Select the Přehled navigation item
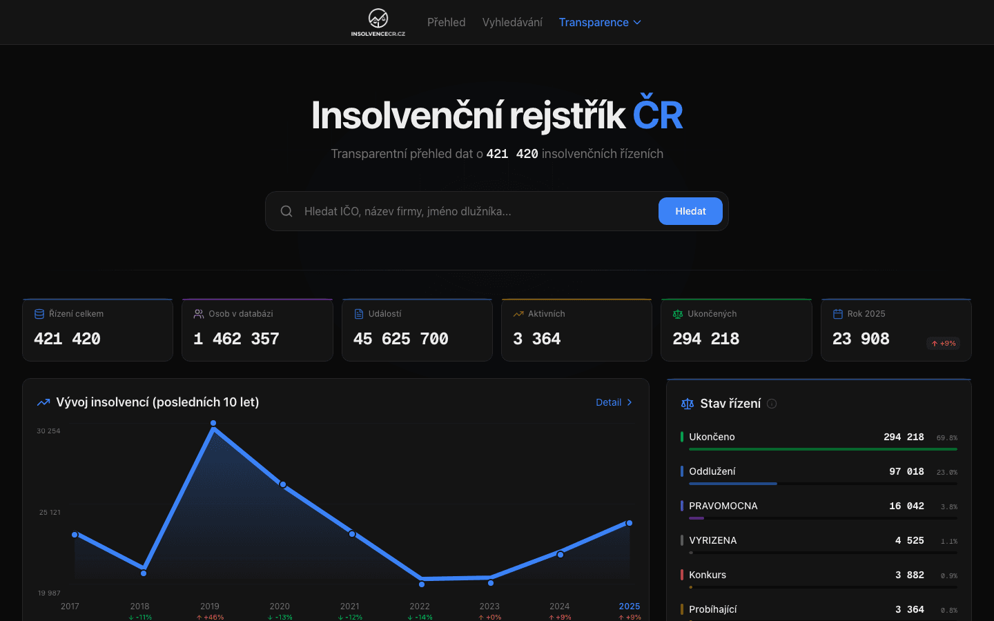The height and width of the screenshot is (621, 994). coord(446,22)
